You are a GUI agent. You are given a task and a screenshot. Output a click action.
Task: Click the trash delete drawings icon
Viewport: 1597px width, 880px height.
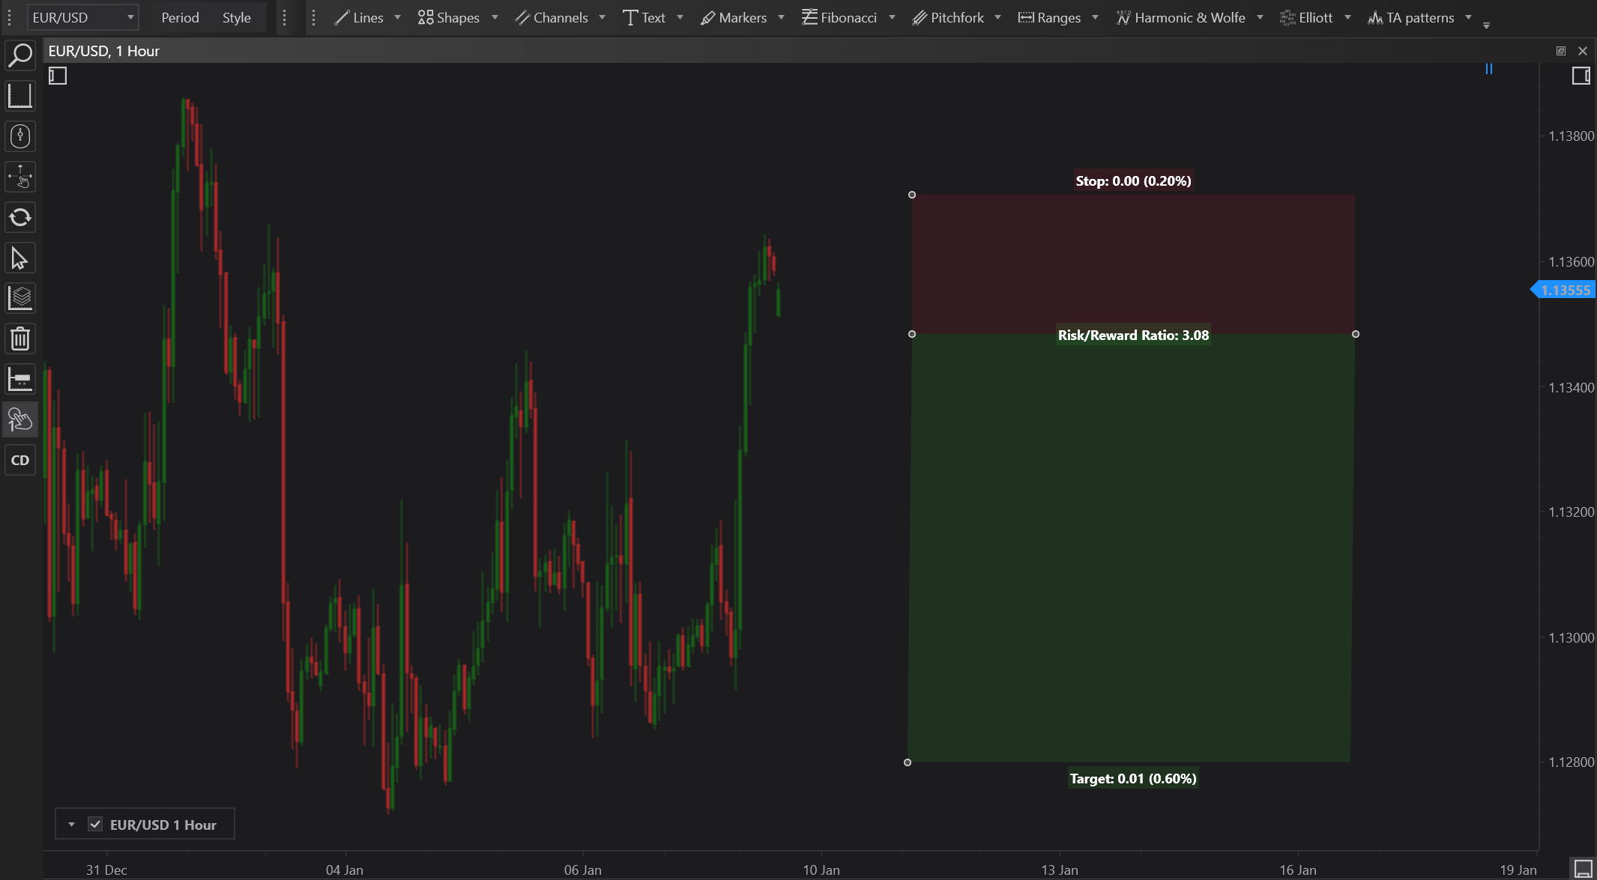coord(20,339)
